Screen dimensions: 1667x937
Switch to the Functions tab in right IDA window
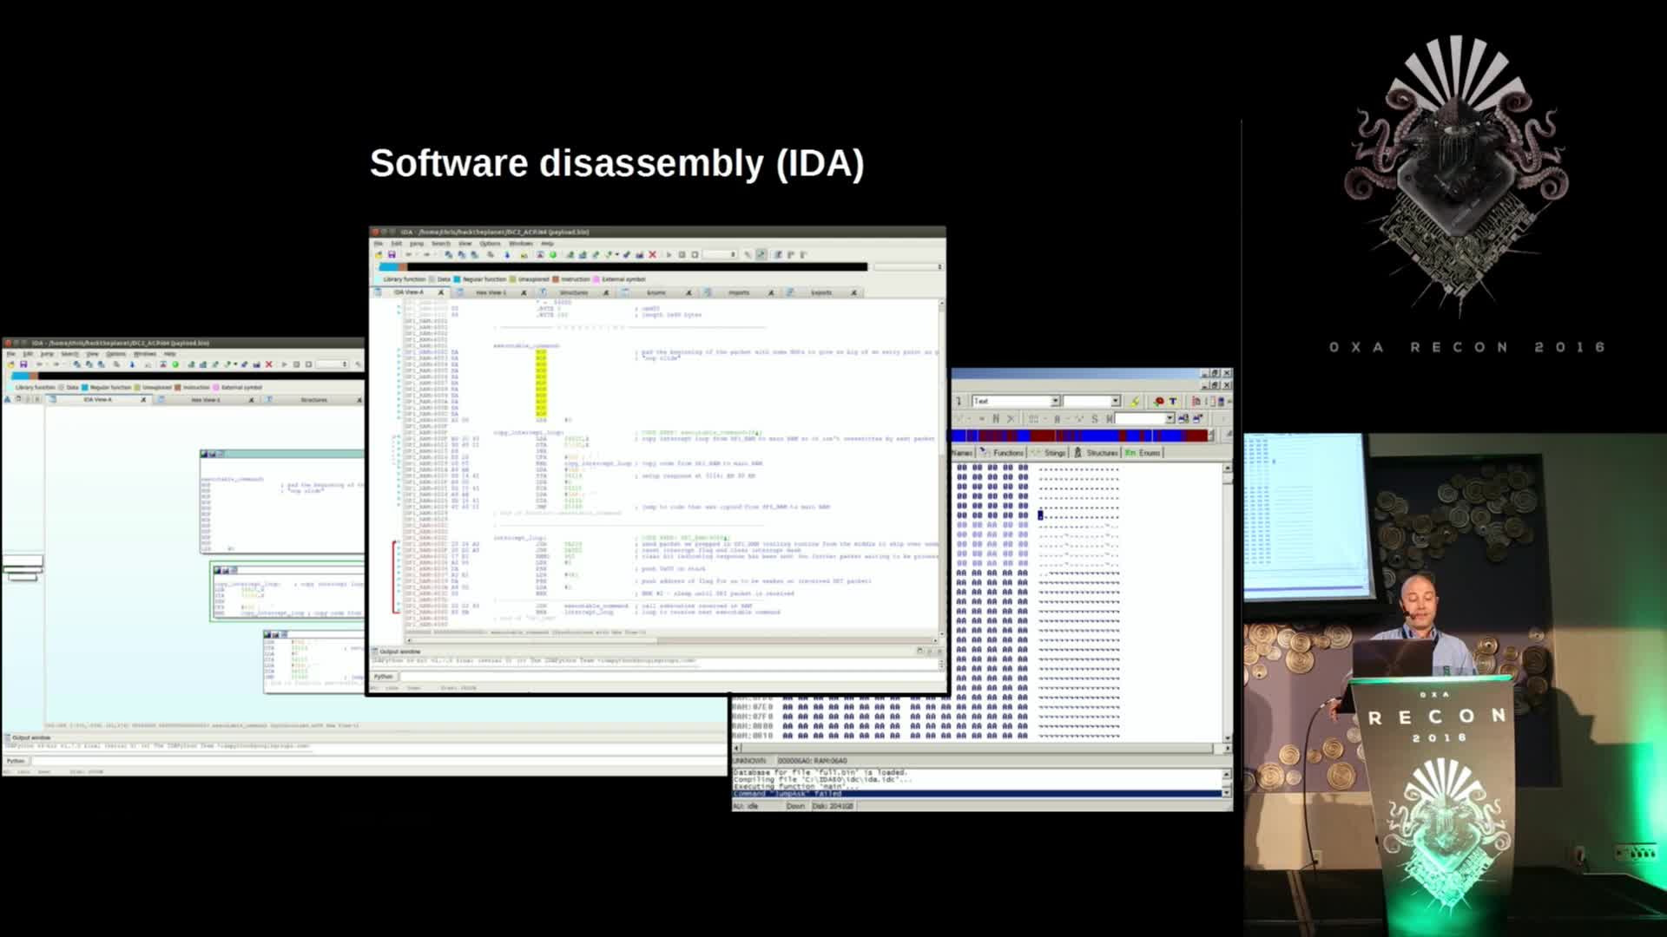[1007, 453]
